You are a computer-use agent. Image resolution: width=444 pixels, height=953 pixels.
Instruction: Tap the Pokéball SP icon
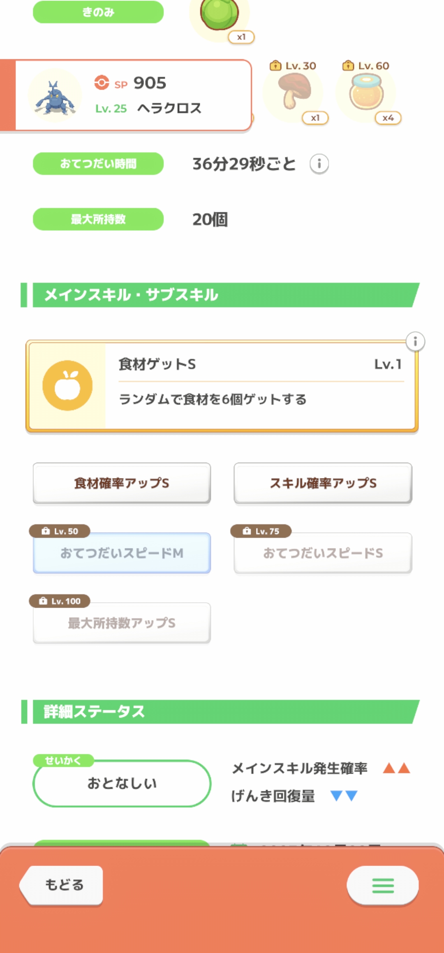point(102,82)
